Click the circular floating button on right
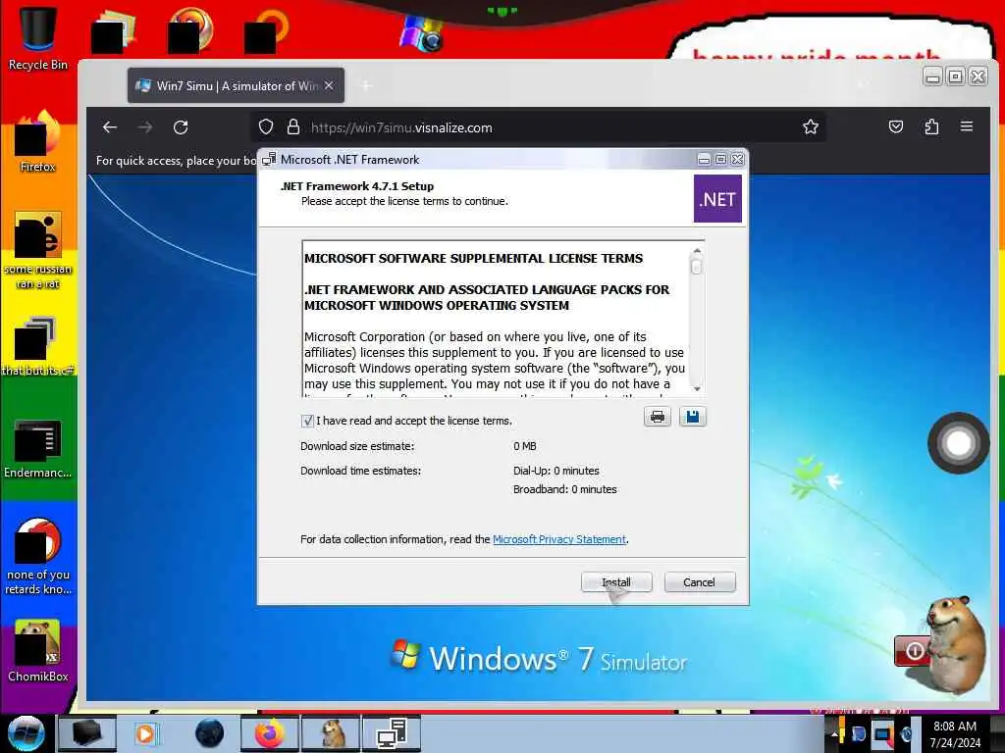This screenshot has height=753, width=1005. (x=958, y=443)
